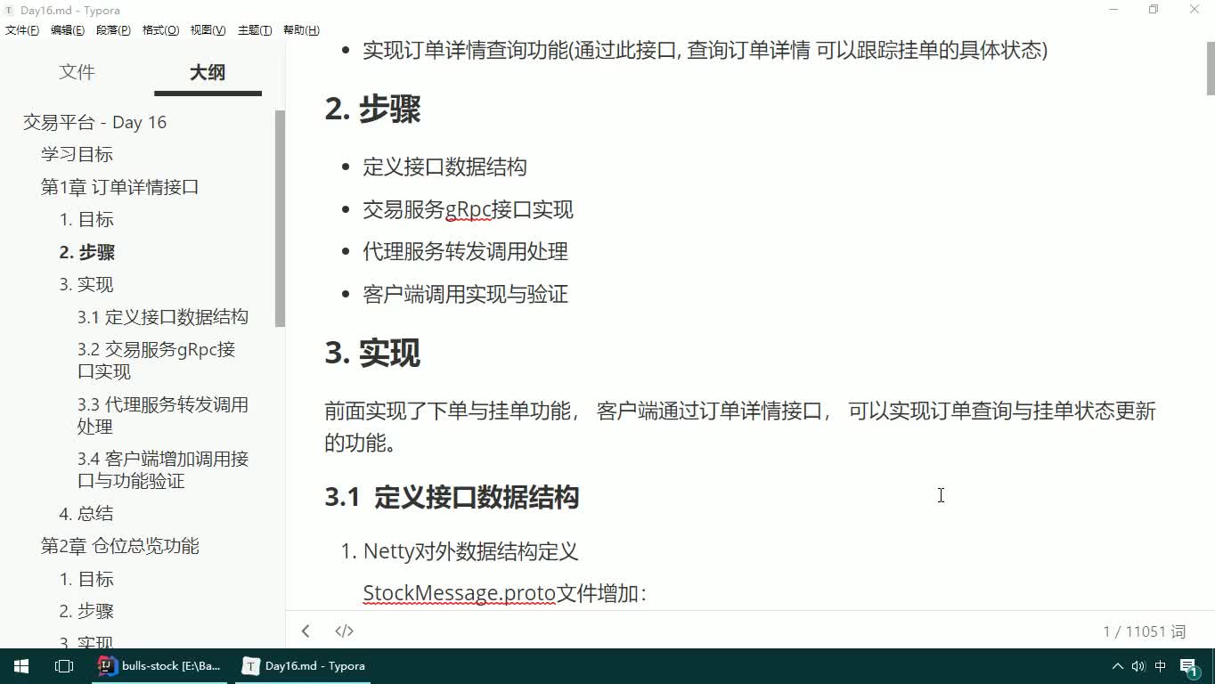Image resolution: width=1215 pixels, height=684 pixels.
Task: Click heading '3. 实现' in document
Action: click(372, 353)
